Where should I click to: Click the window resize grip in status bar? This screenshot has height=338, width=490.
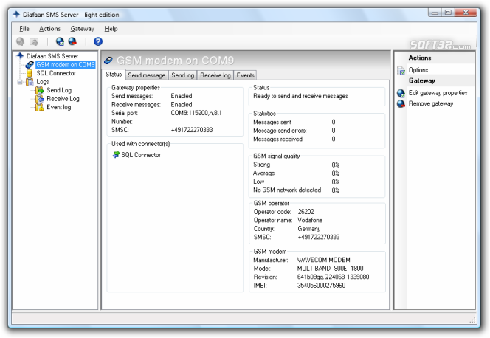[x=472, y=320]
